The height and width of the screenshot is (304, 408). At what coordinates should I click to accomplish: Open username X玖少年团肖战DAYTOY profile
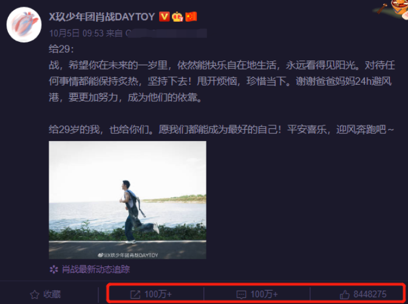pos(102,17)
